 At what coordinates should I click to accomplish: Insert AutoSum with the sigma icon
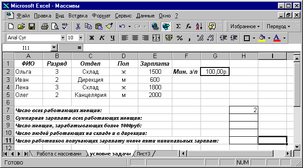click(x=179, y=26)
